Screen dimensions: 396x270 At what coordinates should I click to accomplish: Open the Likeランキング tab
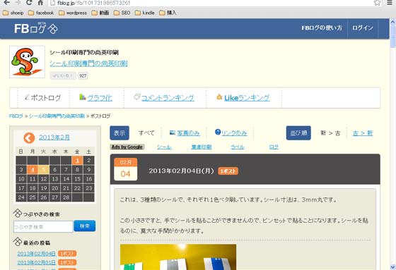click(247, 98)
